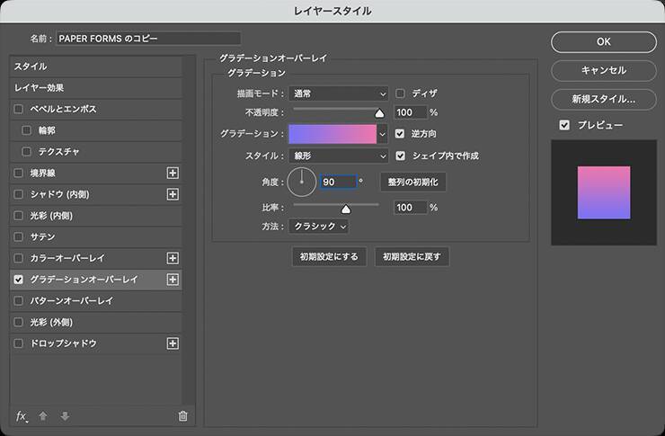Open 描画モード dropdown showing 通常
The height and width of the screenshot is (436, 665).
tap(339, 93)
